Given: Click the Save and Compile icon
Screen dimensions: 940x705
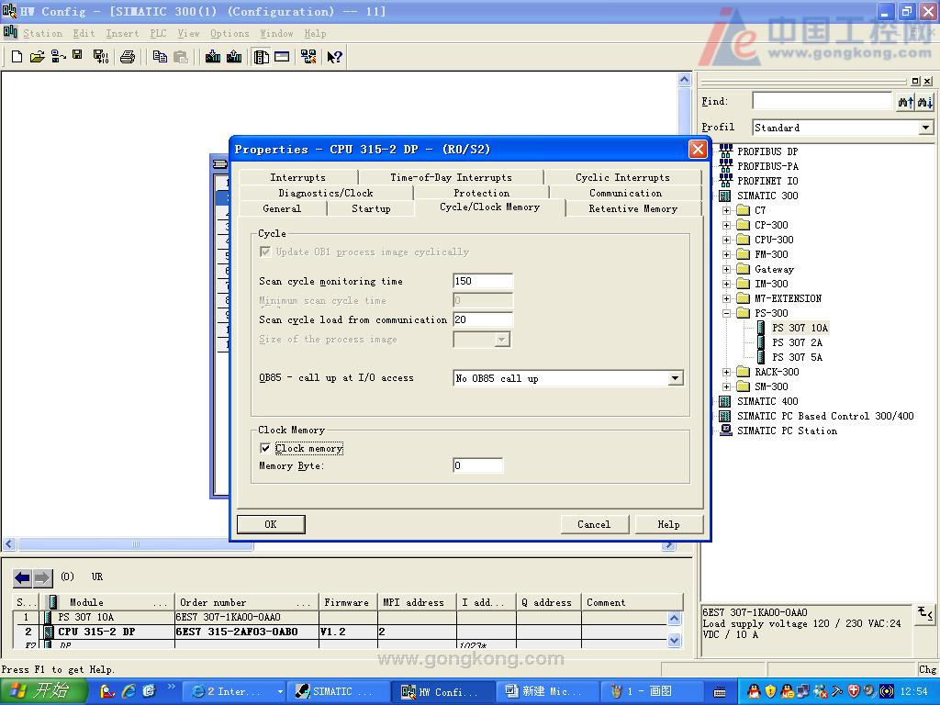Looking at the screenshot, I should [101, 57].
